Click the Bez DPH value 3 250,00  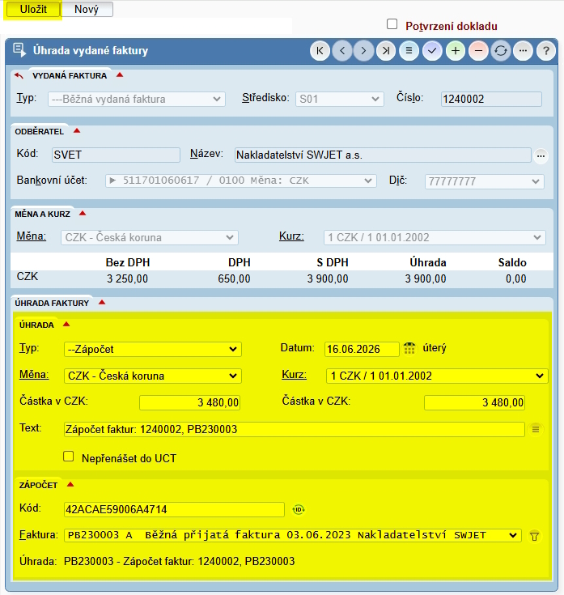coord(127,279)
